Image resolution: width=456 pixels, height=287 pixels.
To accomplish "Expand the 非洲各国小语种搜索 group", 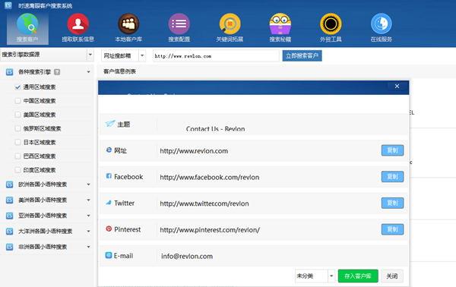I will click(x=88, y=247).
